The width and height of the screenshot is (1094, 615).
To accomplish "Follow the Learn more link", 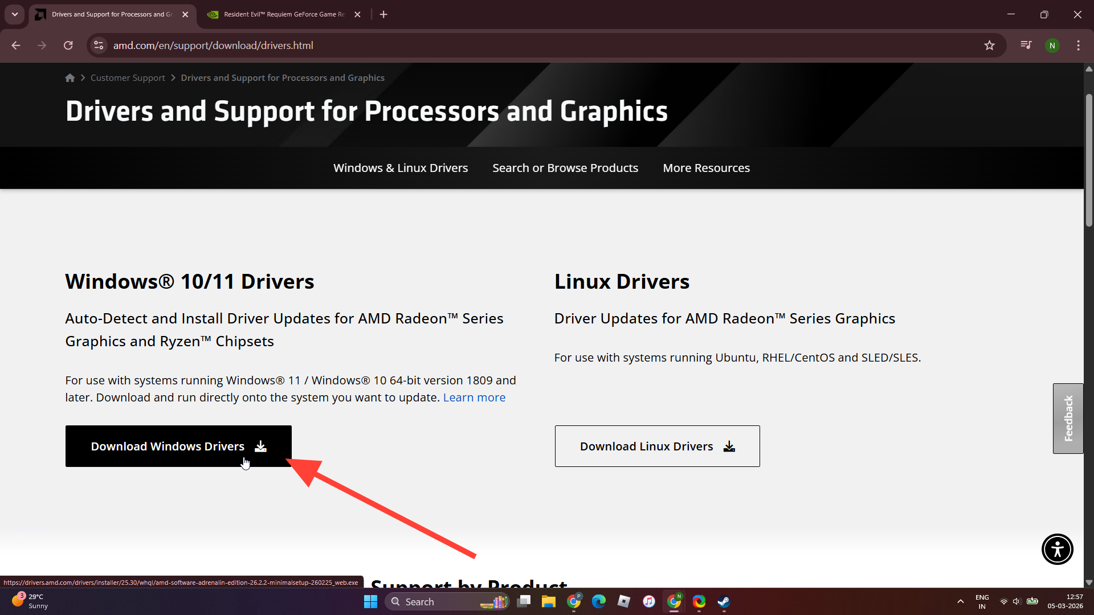I will pyautogui.click(x=474, y=397).
